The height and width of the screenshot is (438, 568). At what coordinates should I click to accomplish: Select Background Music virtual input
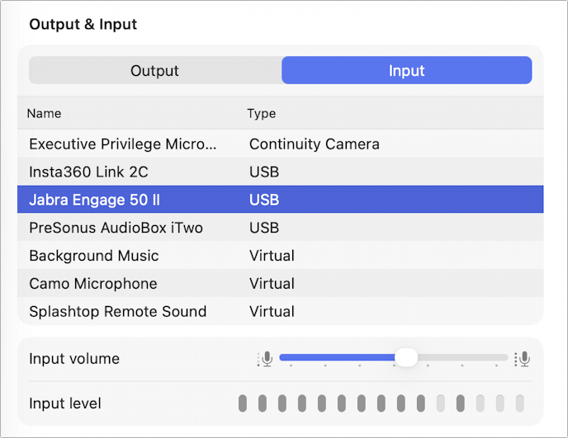[93, 256]
